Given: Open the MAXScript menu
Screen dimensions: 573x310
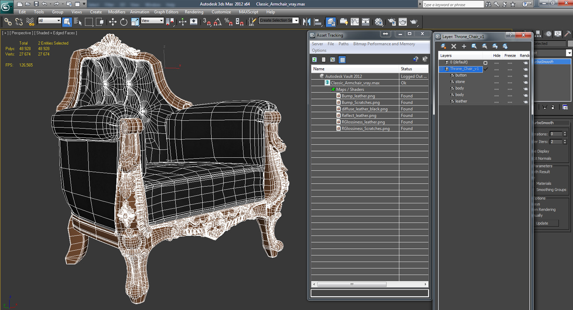Looking at the screenshot, I should click(x=249, y=12).
